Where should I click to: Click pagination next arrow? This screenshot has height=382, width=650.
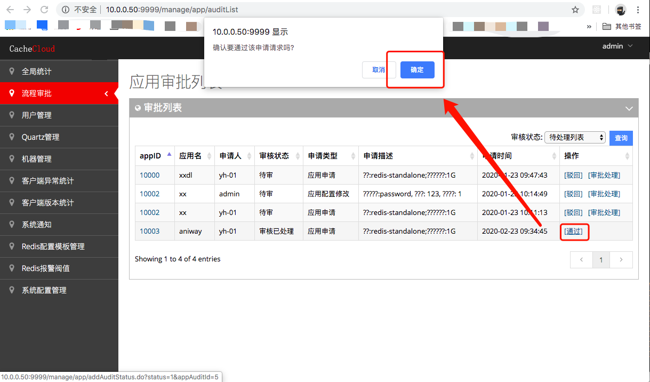click(621, 260)
